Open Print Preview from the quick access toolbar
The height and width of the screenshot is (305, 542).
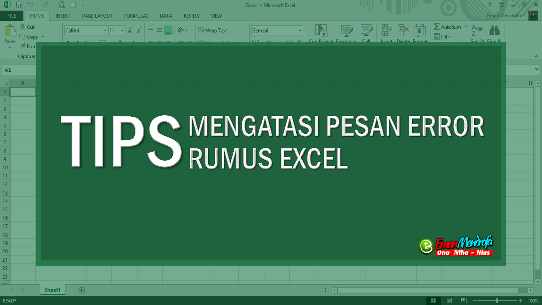click(62, 5)
